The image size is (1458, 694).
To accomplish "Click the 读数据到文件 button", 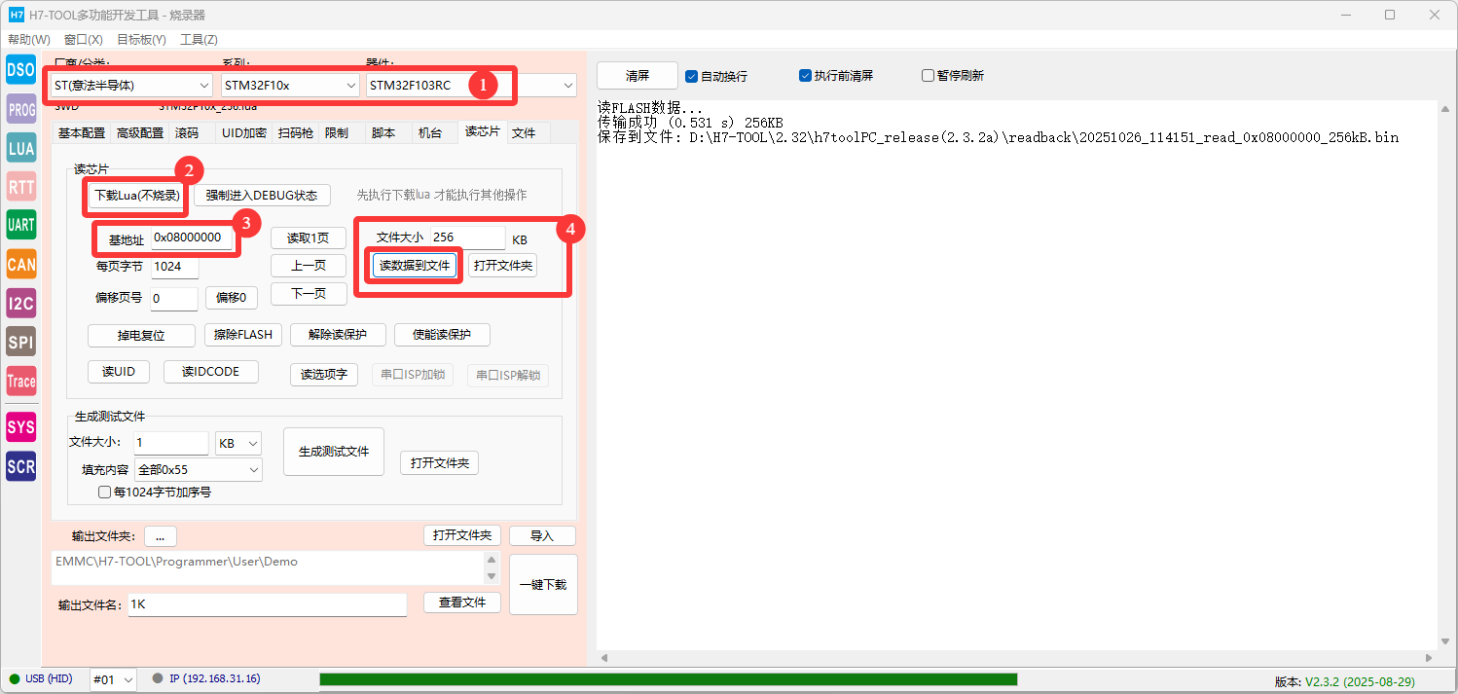I will click(x=415, y=266).
